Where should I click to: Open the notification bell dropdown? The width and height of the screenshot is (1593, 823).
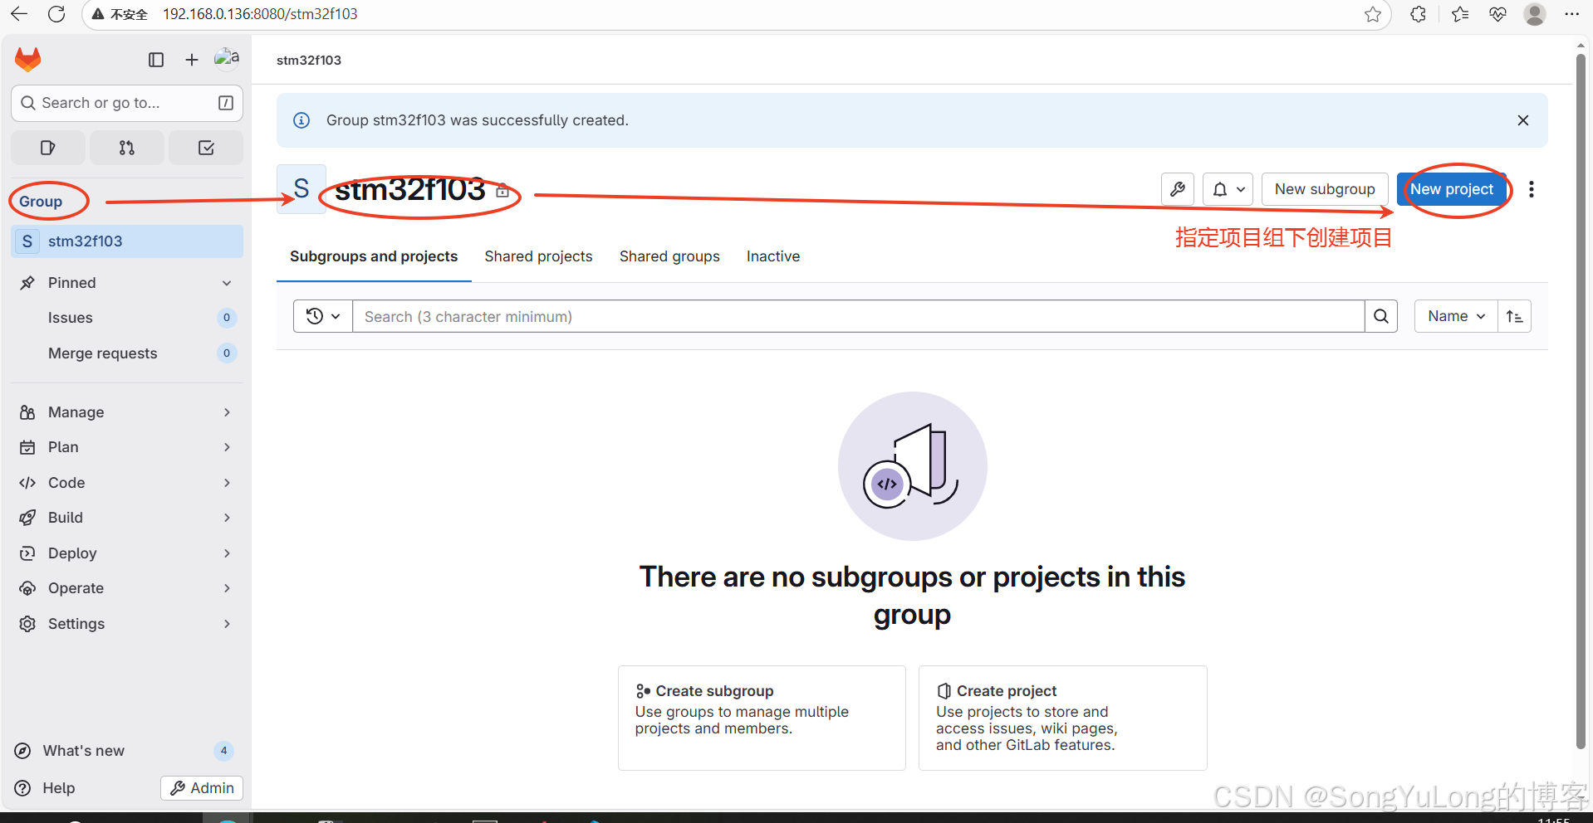(x=1228, y=189)
